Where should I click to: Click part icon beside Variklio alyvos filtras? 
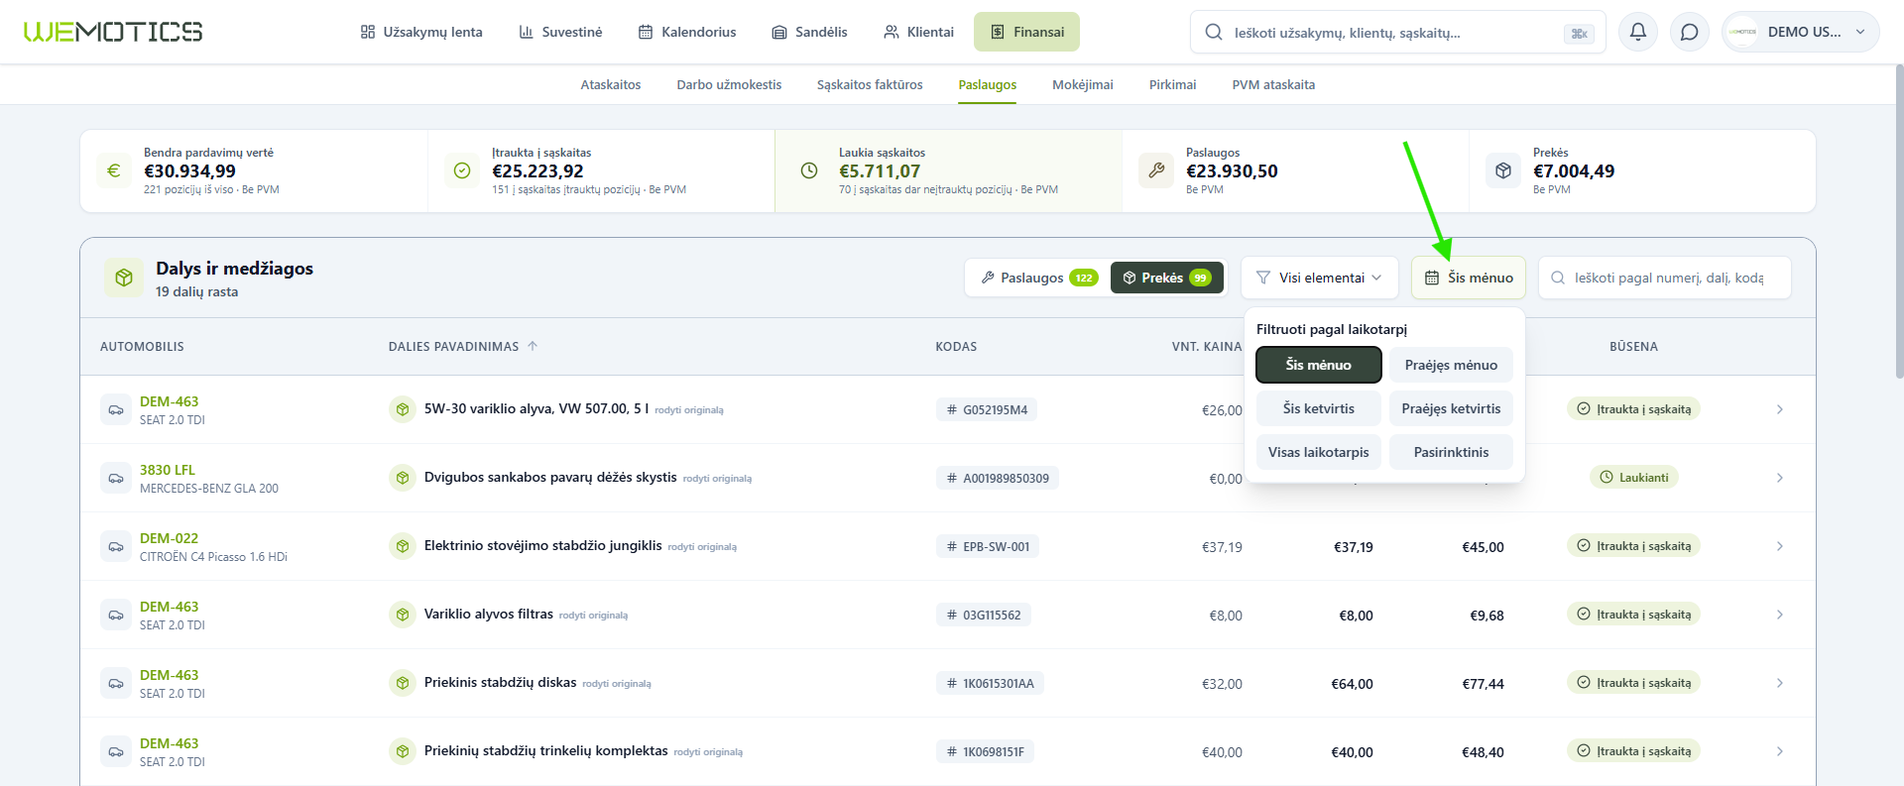pyautogui.click(x=403, y=615)
